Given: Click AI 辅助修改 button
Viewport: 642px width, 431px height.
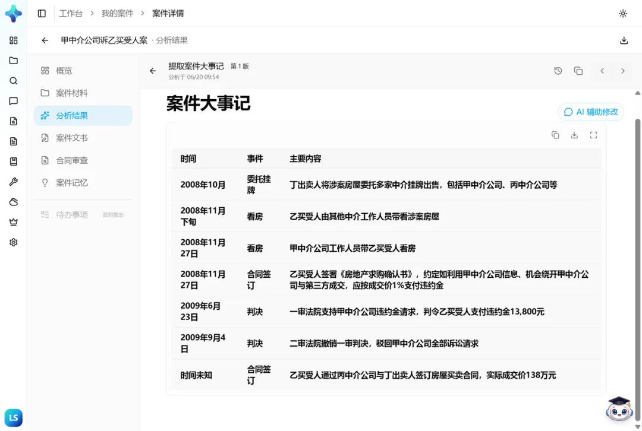Looking at the screenshot, I should [x=591, y=112].
